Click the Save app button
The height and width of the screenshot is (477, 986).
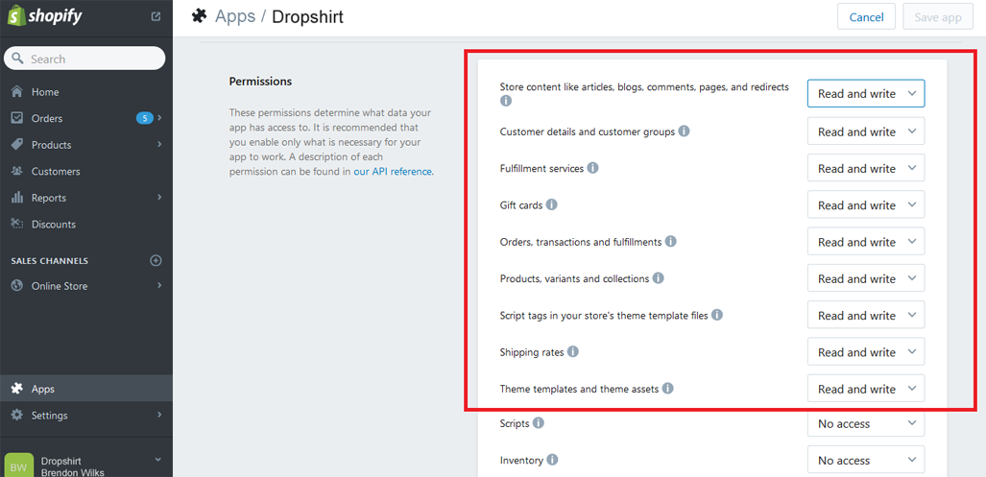point(938,17)
